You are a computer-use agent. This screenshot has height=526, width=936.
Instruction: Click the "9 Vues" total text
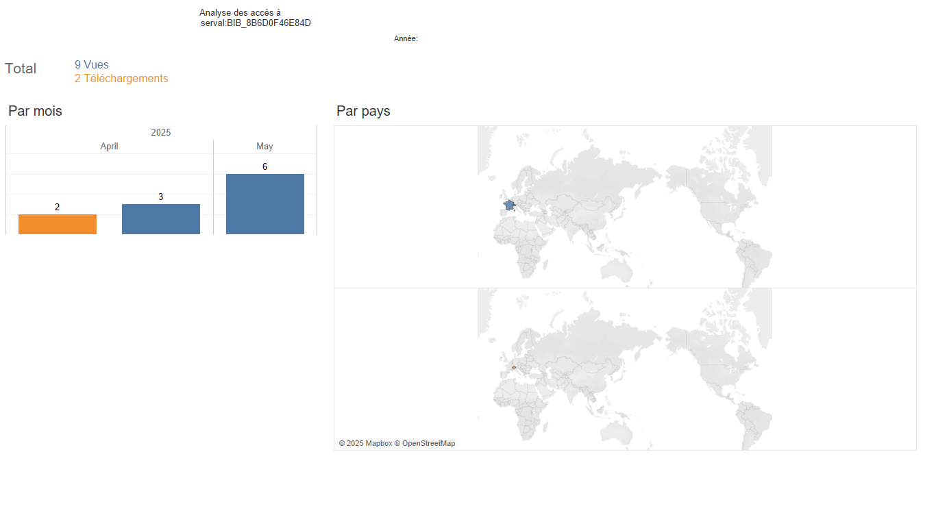(x=92, y=65)
